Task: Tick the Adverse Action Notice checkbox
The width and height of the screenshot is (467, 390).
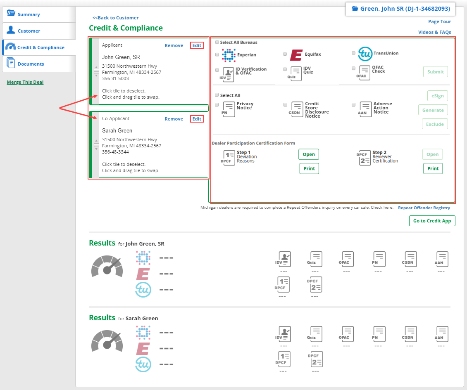Action: click(353, 105)
